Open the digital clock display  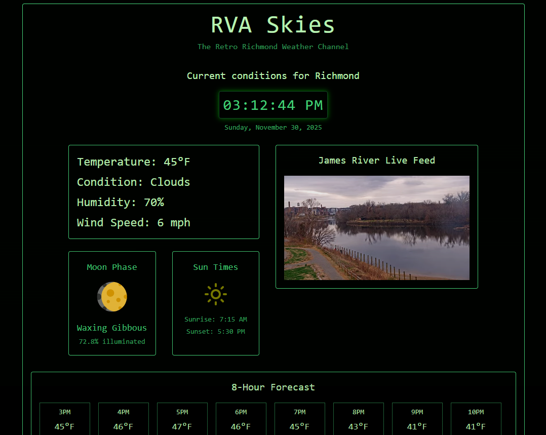tap(273, 105)
